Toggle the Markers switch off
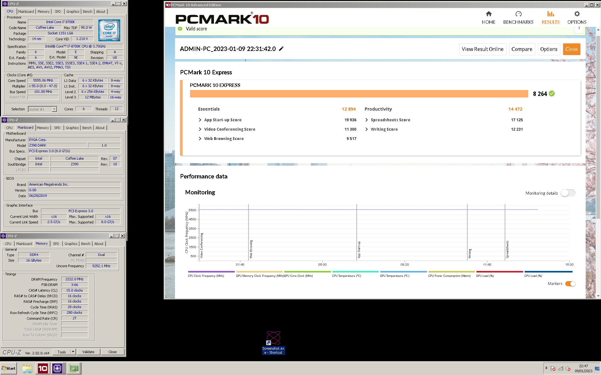 570,284
